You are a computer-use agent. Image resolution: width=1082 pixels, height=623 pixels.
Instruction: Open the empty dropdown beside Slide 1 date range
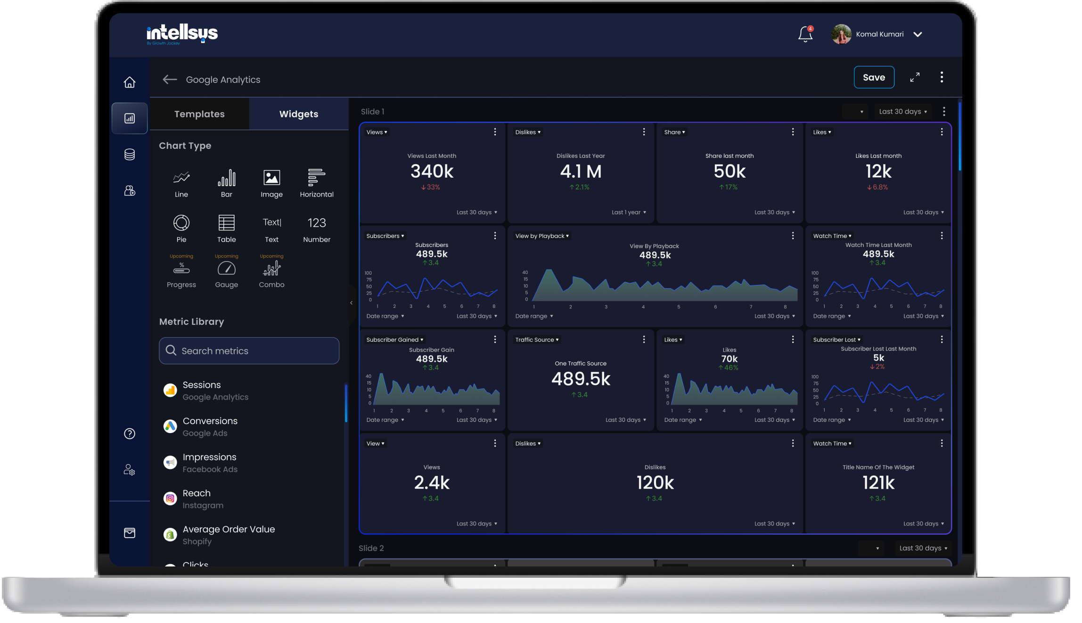pyautogui.click(x=854, y=112)
